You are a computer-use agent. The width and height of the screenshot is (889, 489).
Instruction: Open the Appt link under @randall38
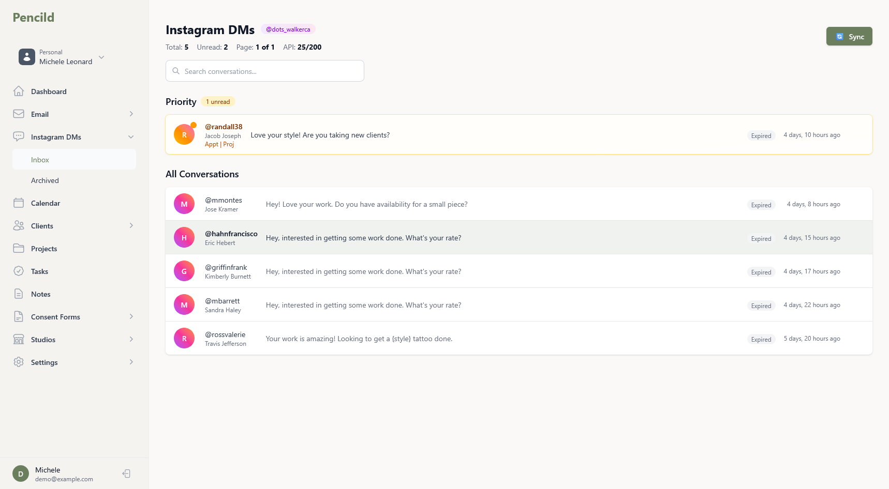(x=211, y=144)
